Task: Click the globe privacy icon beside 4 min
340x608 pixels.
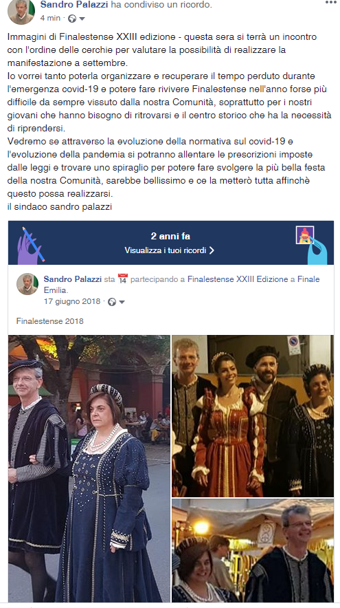Action: tap(72, 18)
